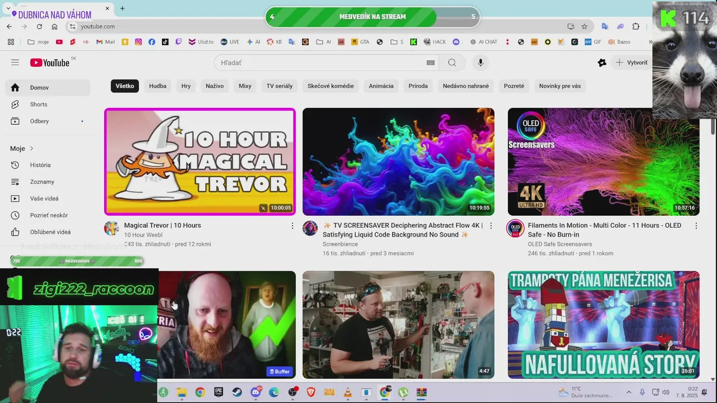Open Pozrieť neskôr in the sidebar

coord(48,215)
